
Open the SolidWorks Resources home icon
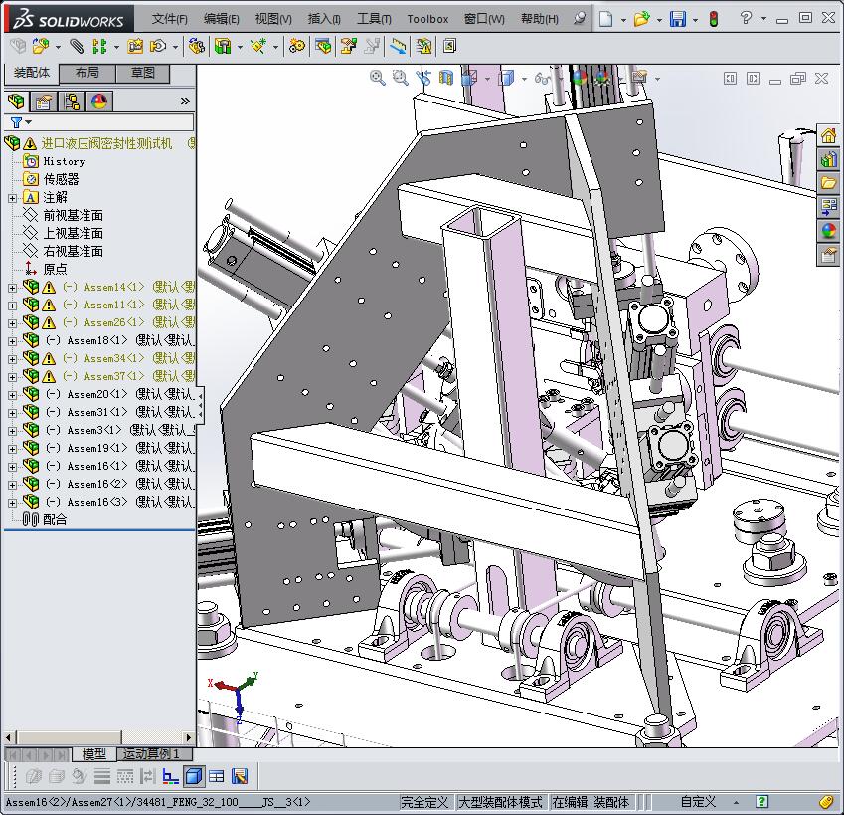[828, 136]
